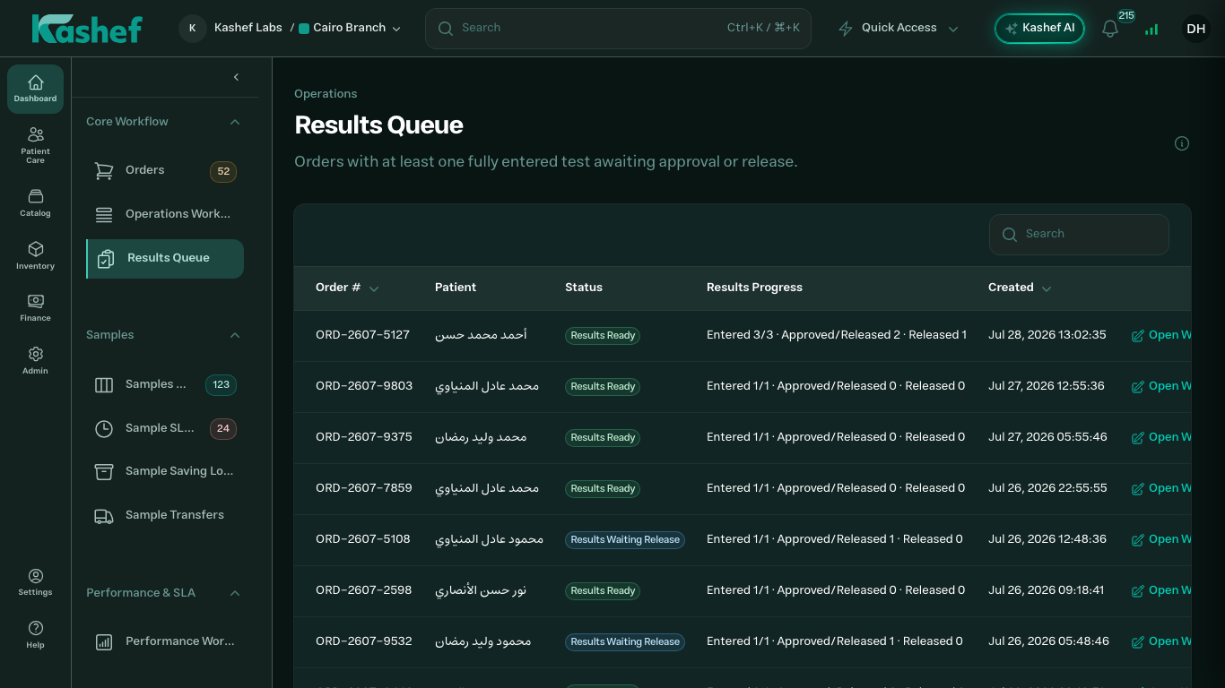The height and width of the screenshot is (688, 1225).
Task: Click Results Waiting Release badge for ORD-2607-5108
Action: 625,540
